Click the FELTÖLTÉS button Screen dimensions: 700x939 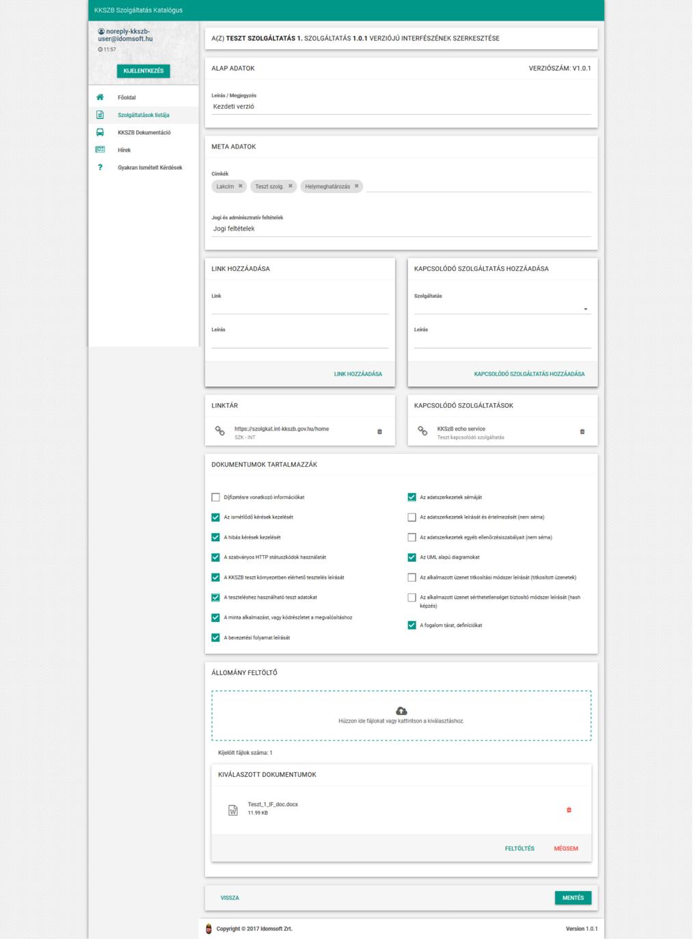click(520, 849)
